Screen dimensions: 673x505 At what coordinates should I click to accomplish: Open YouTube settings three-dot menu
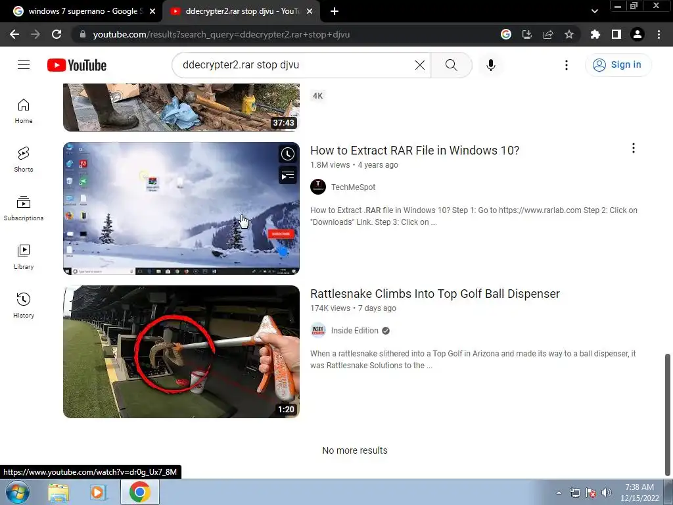566,65
